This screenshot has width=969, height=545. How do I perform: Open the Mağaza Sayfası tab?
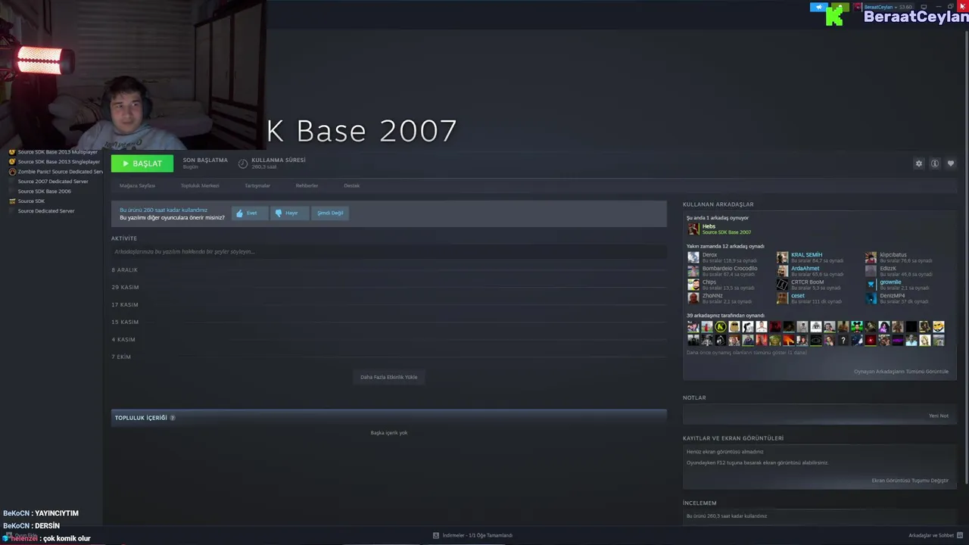tap(137, 185)
